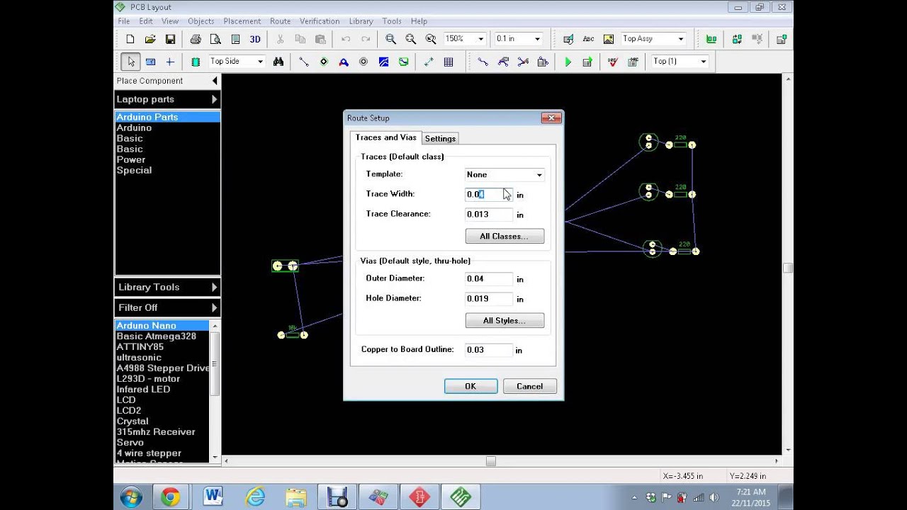Select the route manual trace tool
907x510 pixels.
(483, 62)
